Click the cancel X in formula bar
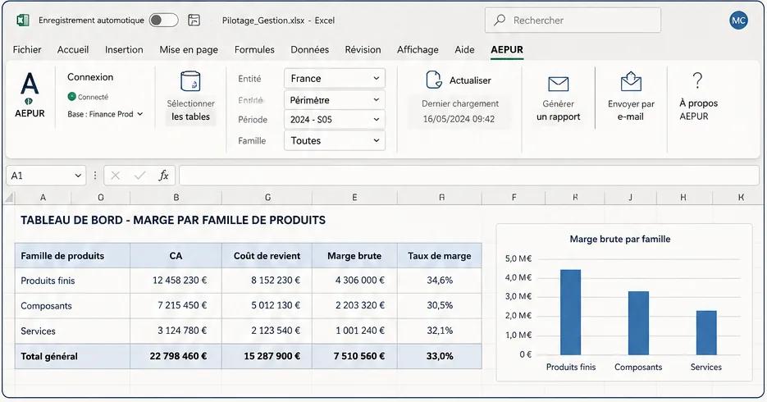 (116, 176)
